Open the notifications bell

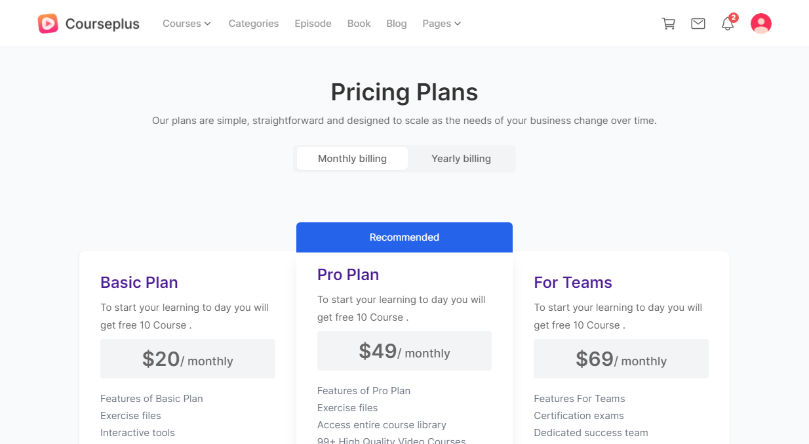[728, 24]
